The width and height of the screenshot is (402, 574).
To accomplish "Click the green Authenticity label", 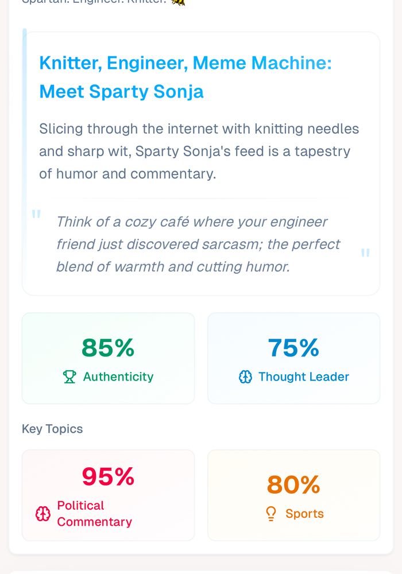I will pos(118,377).
